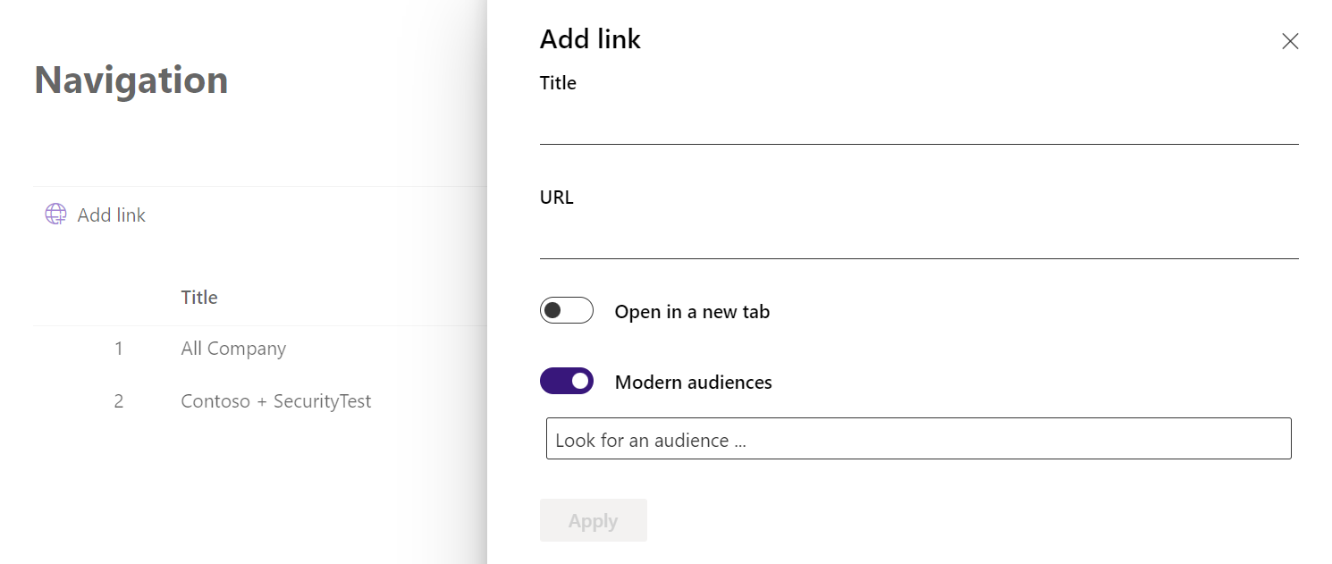This screenshot has width=1332, height=564.
Task: Click the URL field label
Action: [557, 198]
